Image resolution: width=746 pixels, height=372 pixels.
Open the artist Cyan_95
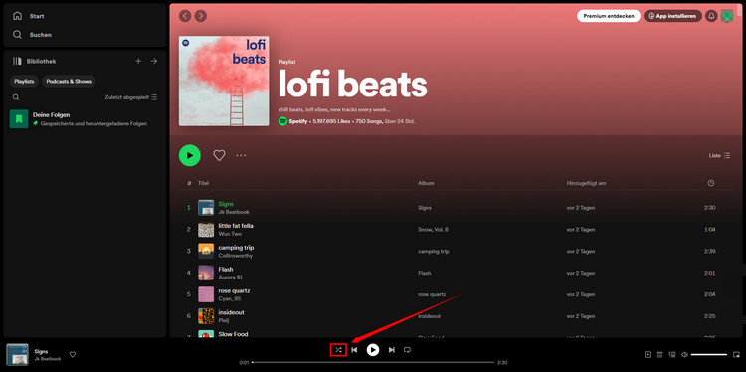(230, 299)
